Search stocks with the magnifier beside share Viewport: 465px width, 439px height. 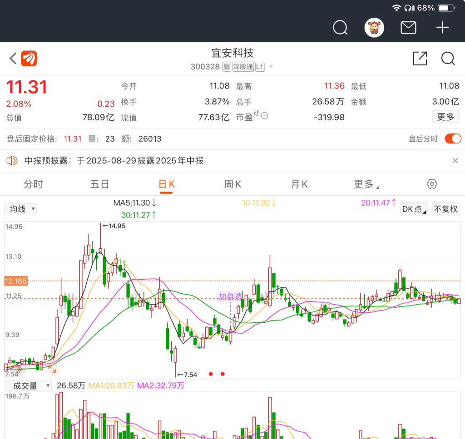(448, 59)
